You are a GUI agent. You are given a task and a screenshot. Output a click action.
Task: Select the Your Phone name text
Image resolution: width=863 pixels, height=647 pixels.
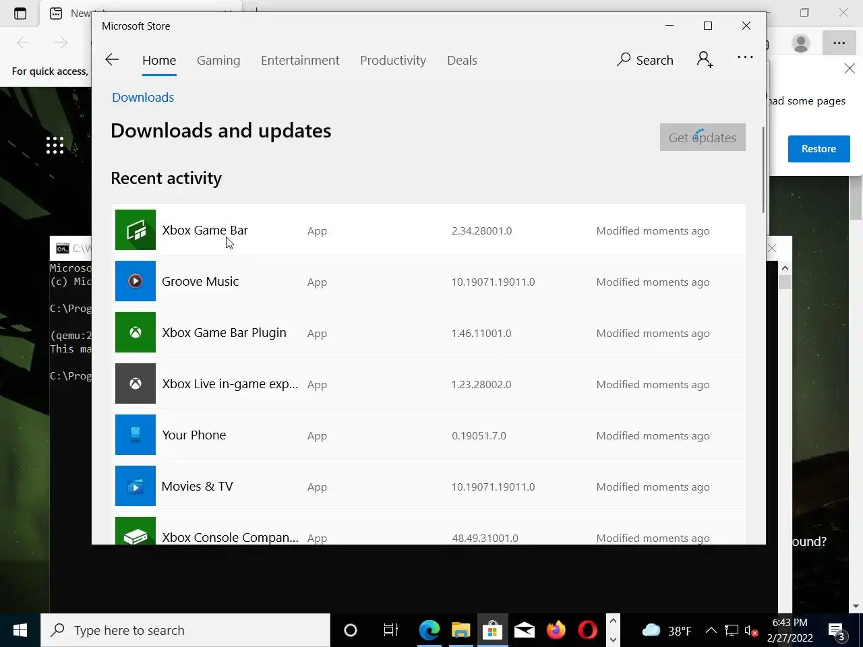[x=194, y=435]
